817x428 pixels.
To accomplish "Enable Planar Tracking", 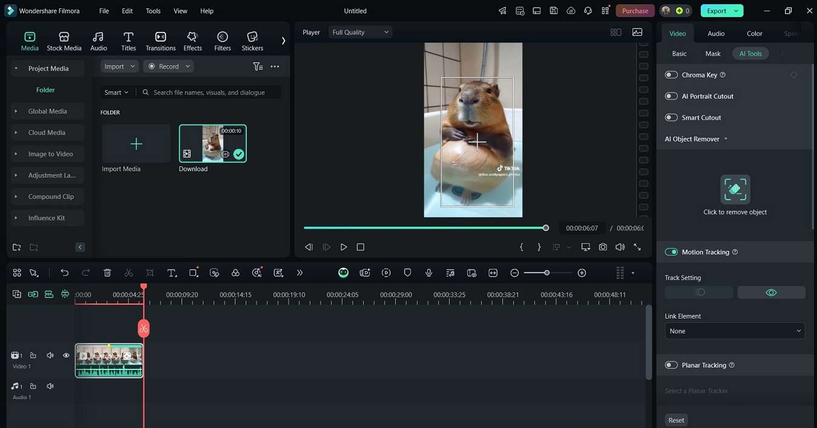I will [671, 365].
